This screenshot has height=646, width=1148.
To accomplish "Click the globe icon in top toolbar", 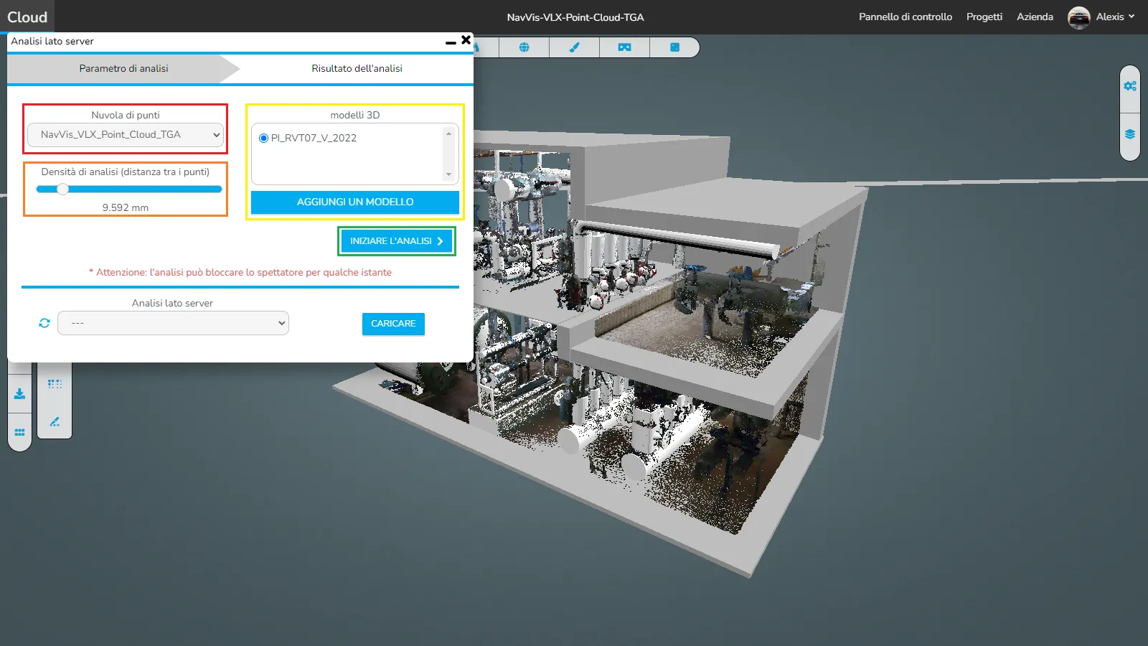I will [524, 47].
